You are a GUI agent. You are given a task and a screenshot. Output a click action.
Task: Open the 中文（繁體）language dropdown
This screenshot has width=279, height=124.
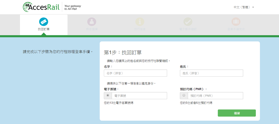coord(244,7)
